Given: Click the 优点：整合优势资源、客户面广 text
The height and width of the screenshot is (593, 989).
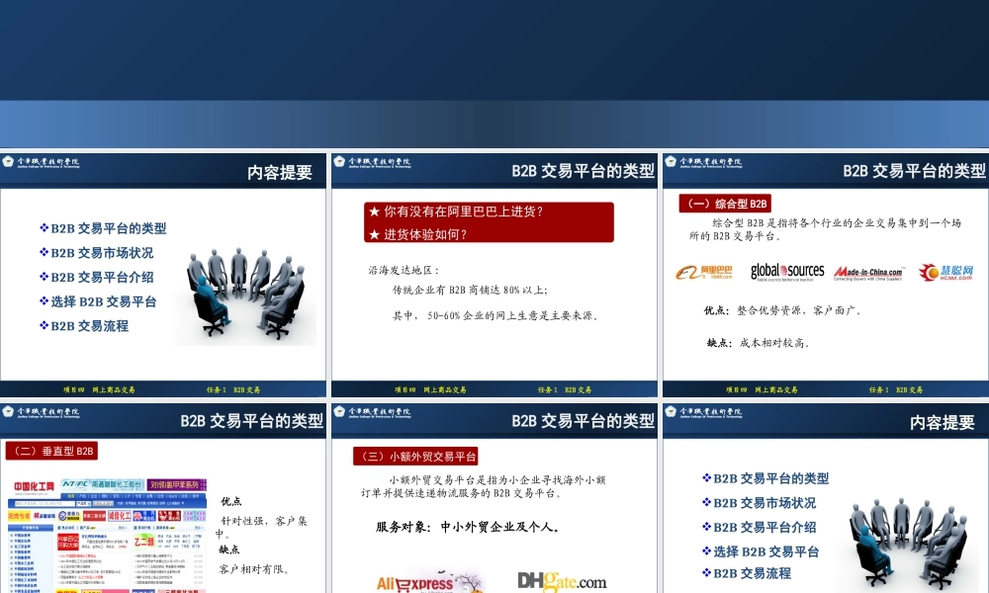Looking at the screenshot, I should [782, 310].
